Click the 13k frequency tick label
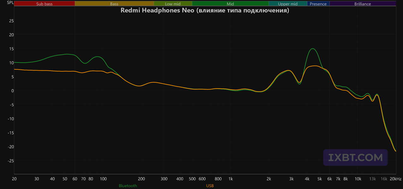Viewport: 403px width, 189px height. coord(373,179)
